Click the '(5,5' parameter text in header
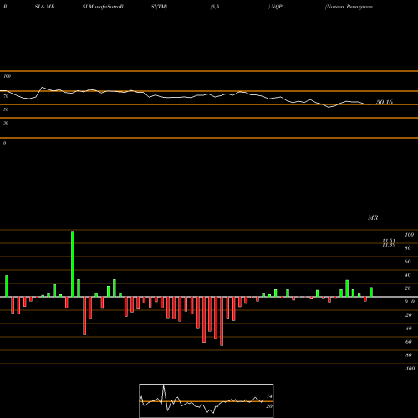The height and width of the screenshot is (418, 418). [215, 7]
